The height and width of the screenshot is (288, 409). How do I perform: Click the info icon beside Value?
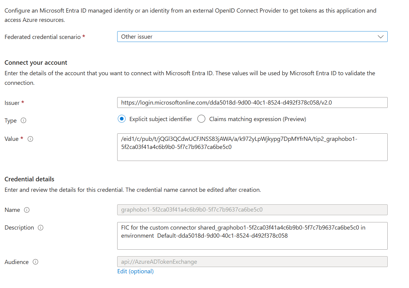(x=30, y=139)
